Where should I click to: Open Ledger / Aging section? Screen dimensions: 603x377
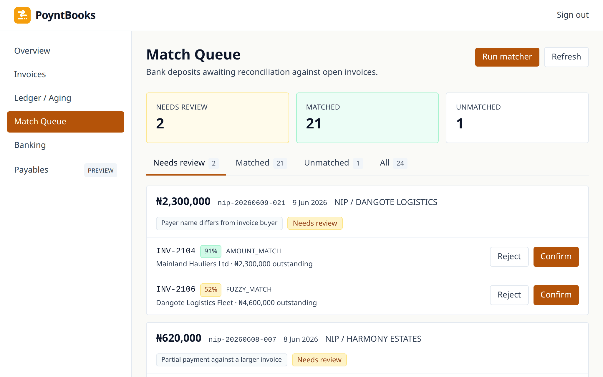coord(66,98)
